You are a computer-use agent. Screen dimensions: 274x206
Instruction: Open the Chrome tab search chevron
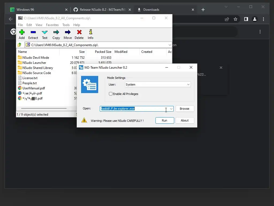tap(226, 7)
